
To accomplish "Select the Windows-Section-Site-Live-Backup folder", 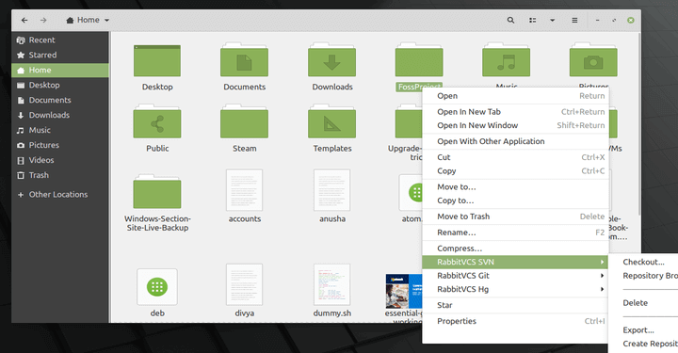I will pyautogui.click(x=157, y=192).
